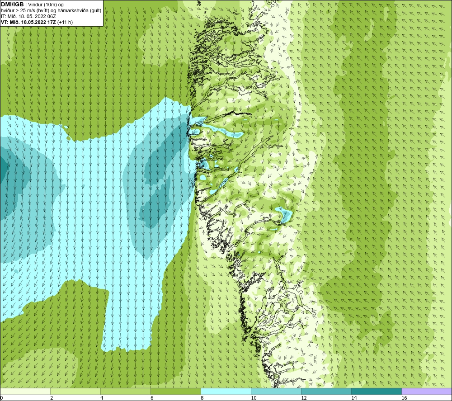The height and width of the screenshot is (401, 452).
Task: Click the 'VT: Mið. 18.05.2022 17Z' line
Action: coord(28,22)
